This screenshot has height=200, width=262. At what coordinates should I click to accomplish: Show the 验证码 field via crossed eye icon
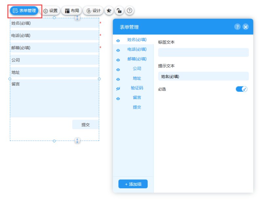coord(118,89)
